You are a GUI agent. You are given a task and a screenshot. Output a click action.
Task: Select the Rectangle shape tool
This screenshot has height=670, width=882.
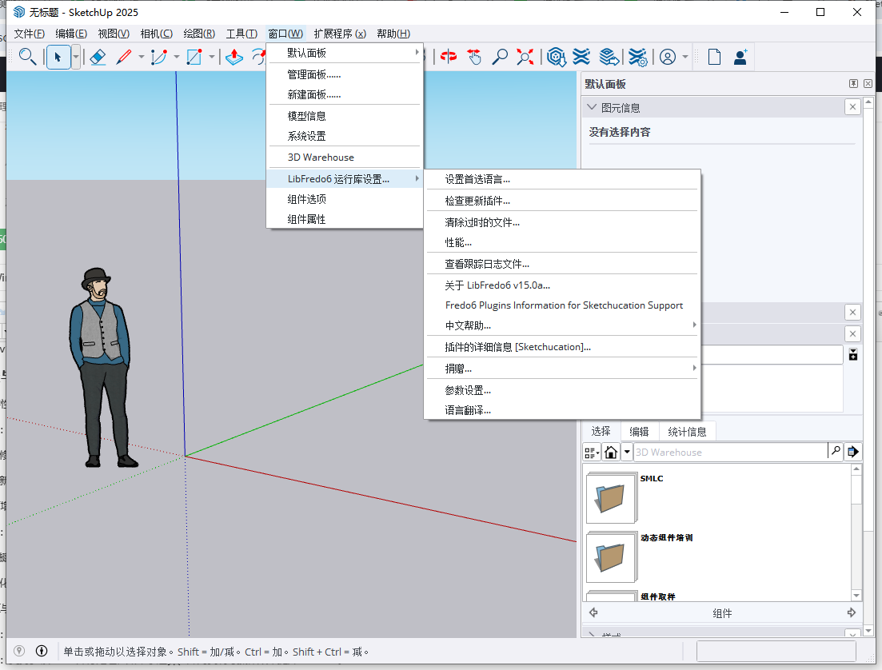tap(194, 57)
